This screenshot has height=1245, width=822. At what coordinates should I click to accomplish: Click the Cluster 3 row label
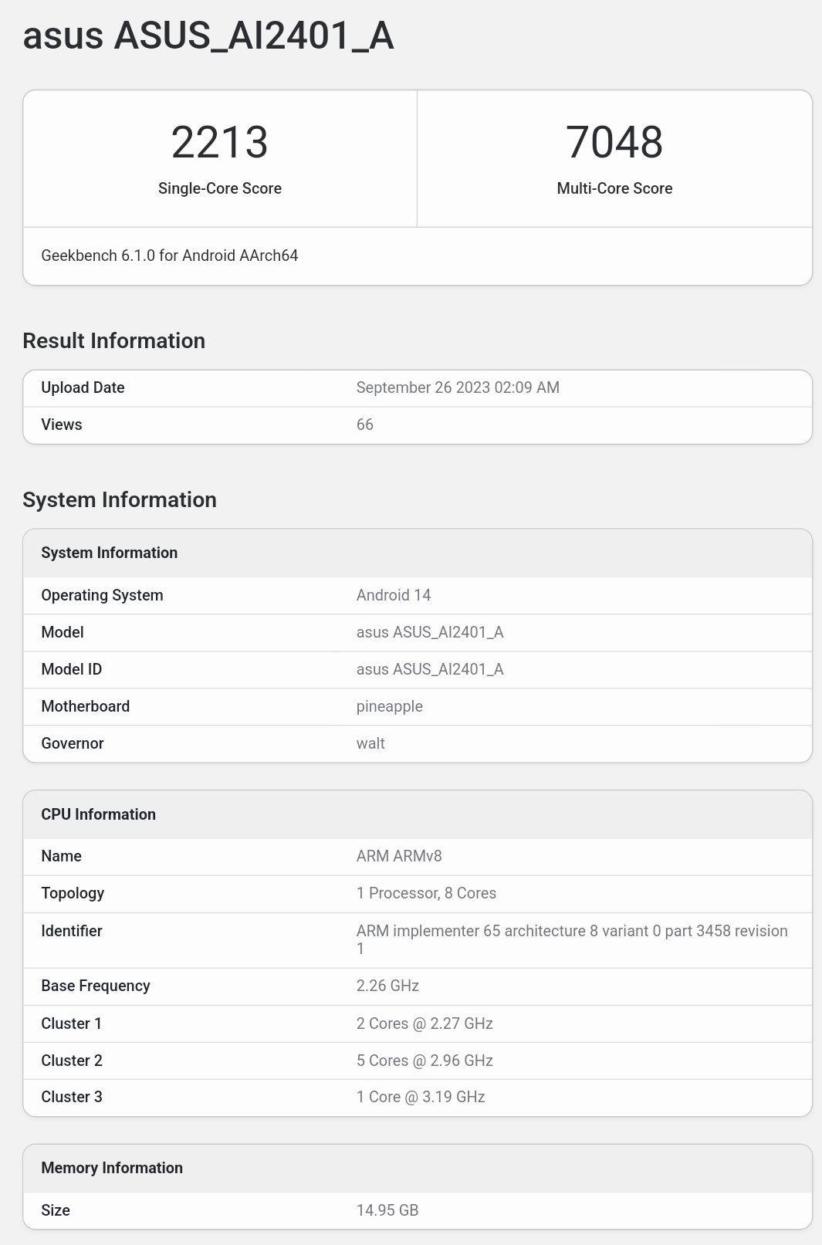(72, 1097)
